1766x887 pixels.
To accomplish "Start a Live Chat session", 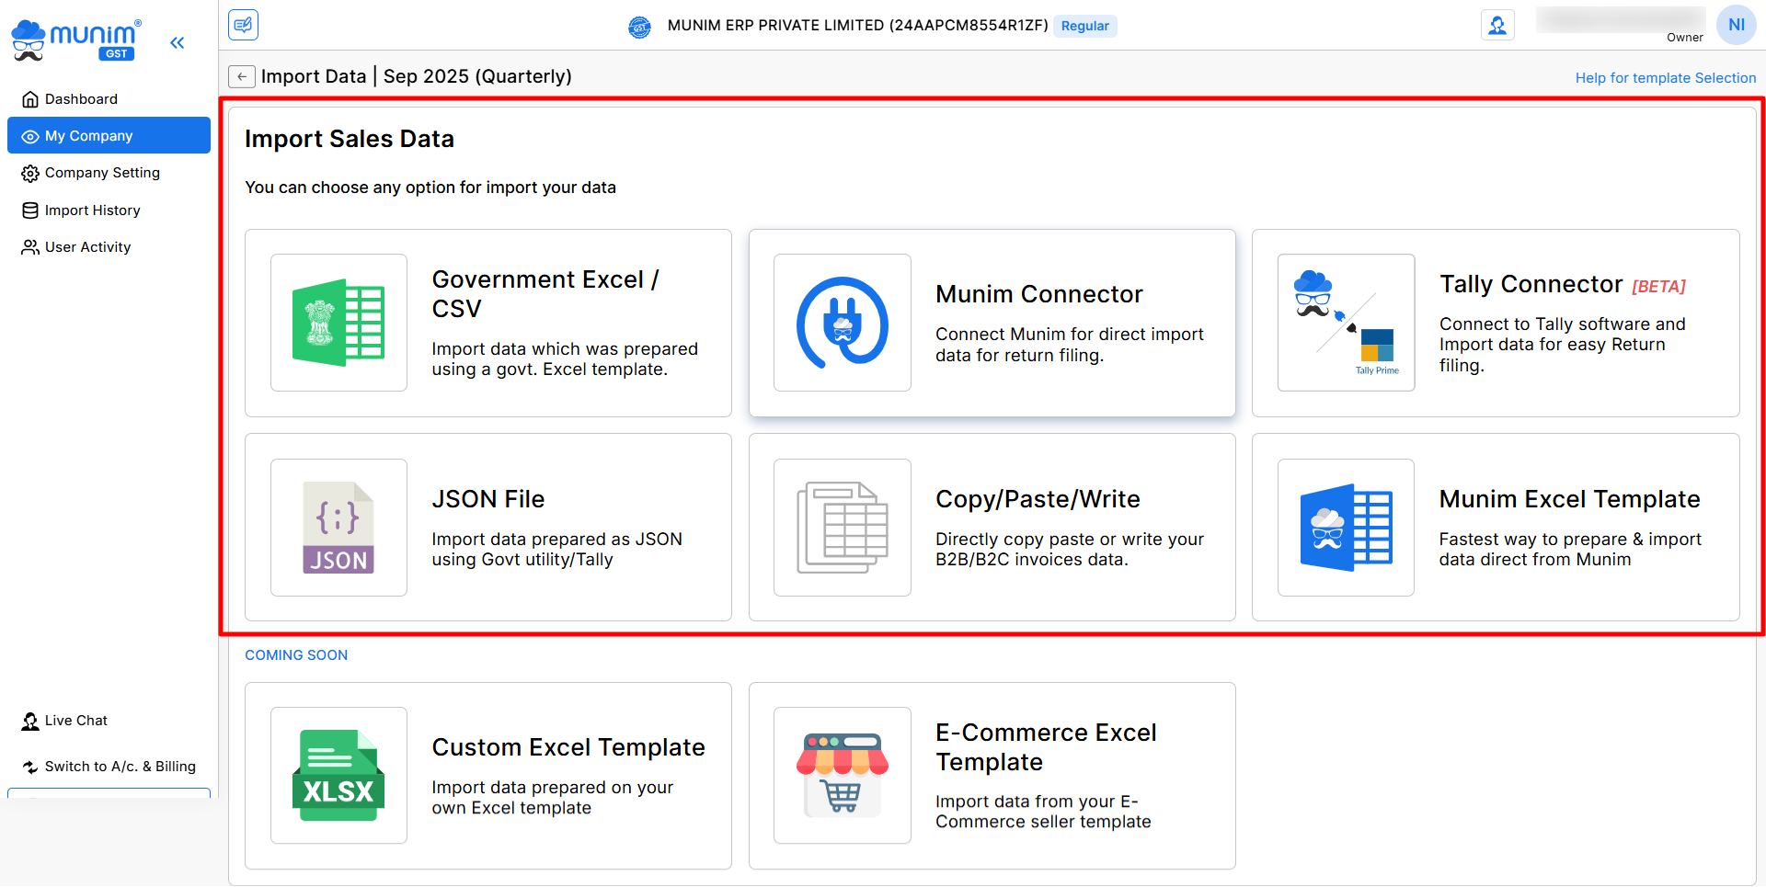I will [75, 721].
